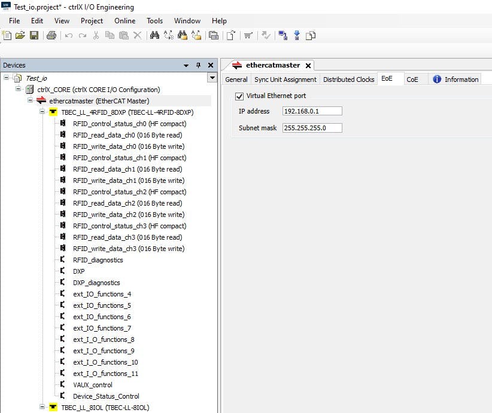Open the Information tab
Viewport: 492px width, 413px height.
pyautogui.click(x=455, y=79)
